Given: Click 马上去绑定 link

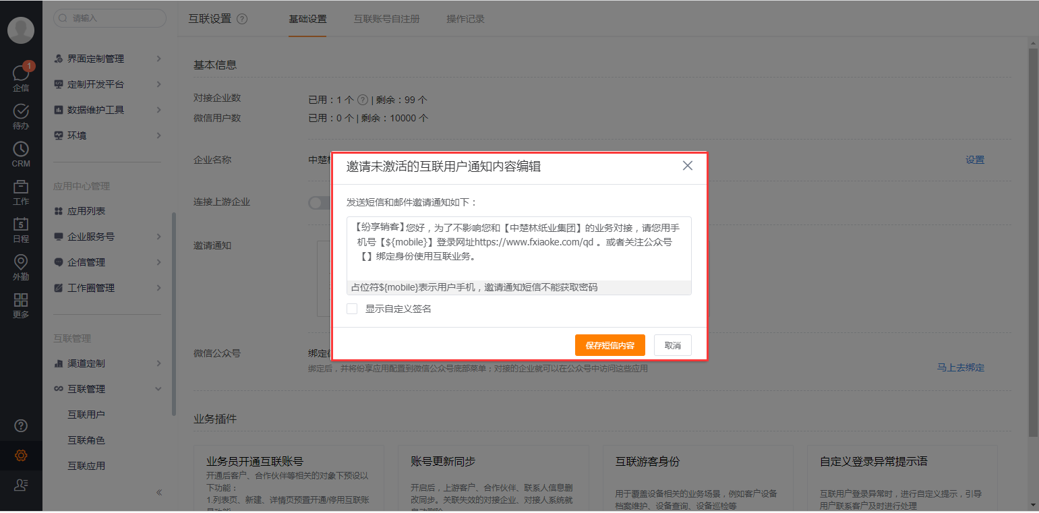Looking at the screenshot, I should point(961,367).
